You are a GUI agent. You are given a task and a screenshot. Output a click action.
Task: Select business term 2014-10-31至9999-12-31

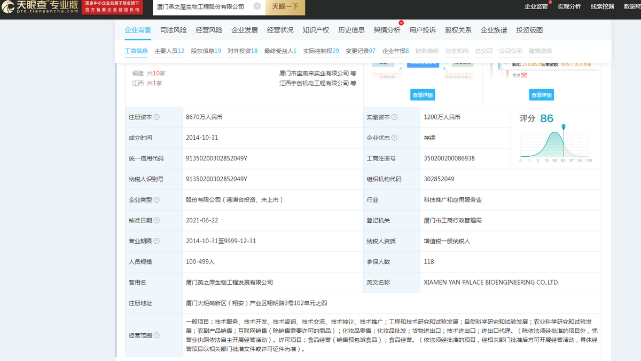[221, 241]
